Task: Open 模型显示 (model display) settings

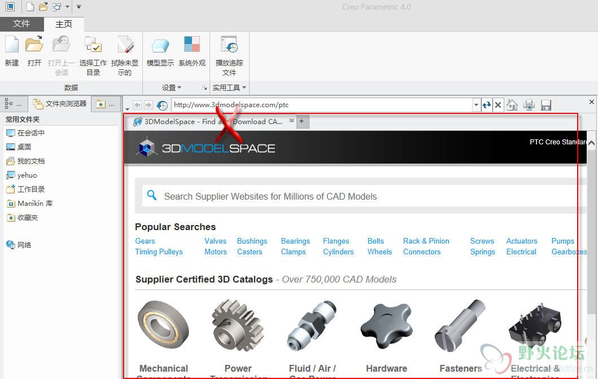Action: coord(160,45)
